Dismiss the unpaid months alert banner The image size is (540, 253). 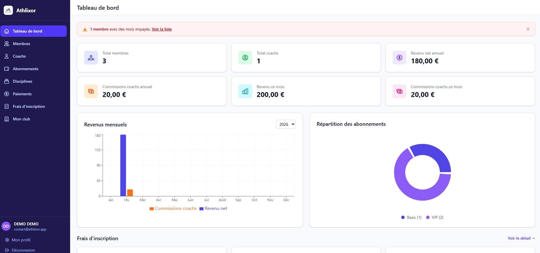coord(528,29)
